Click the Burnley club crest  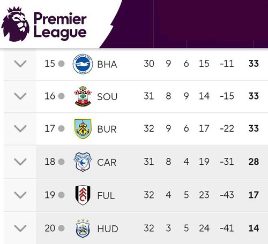(83, 129)
